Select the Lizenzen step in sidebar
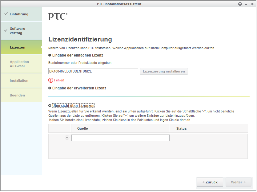This screenshot has height=192, width=257. 21,47
